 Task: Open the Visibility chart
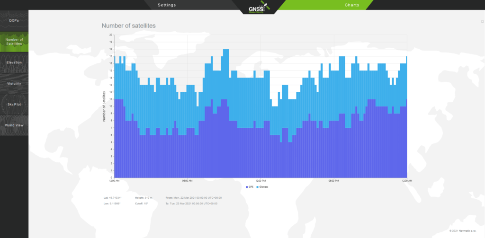point(14,84)
